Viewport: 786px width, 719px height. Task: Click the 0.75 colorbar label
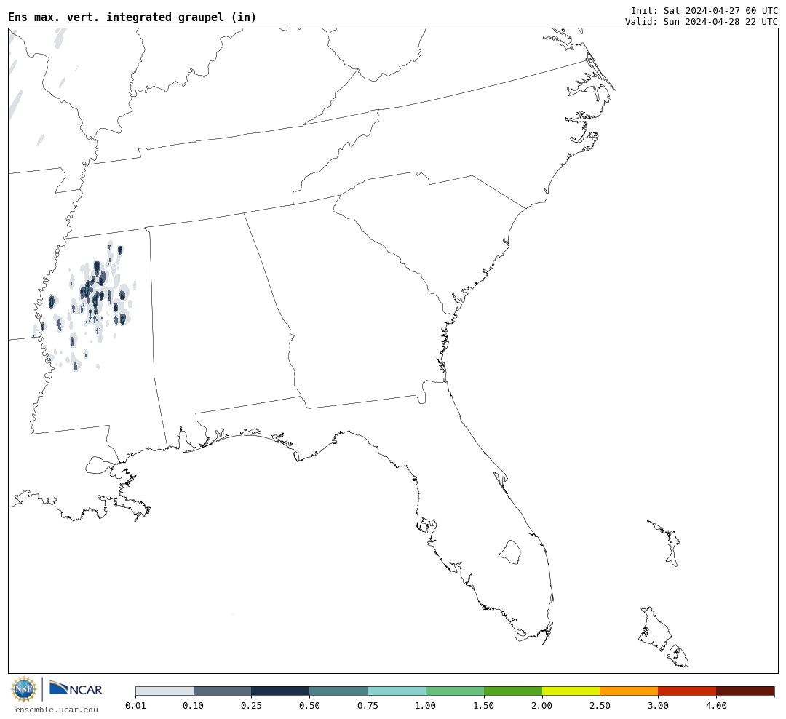point(368,705)
